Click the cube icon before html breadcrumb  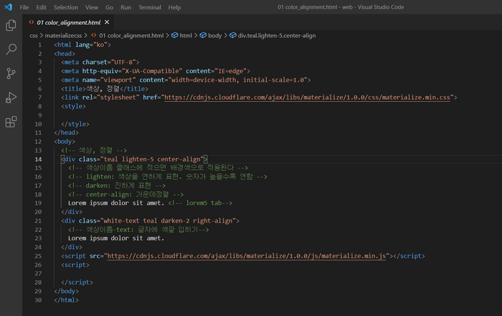point(175,35)
